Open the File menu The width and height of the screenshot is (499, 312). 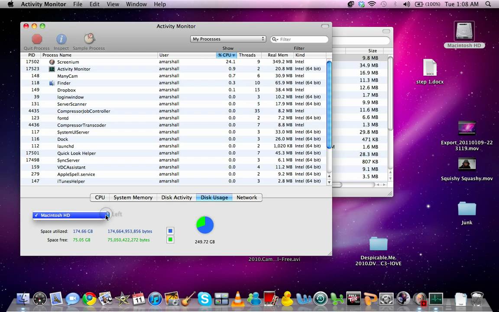pos(78,4)
